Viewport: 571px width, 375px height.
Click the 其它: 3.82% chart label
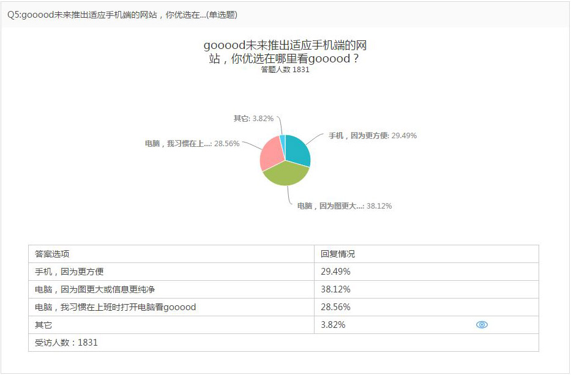tap(253, 118)
